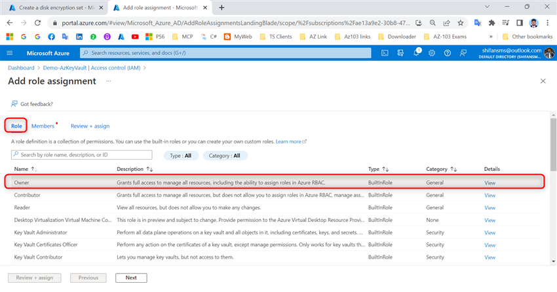This screenshot has width=557, height=292.
Task: Open portal settings gear
Action: pyautogui.click(x=432, y=53)
